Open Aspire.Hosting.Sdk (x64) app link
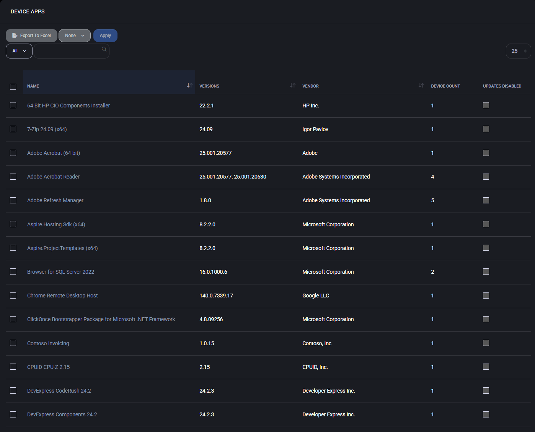Image resolution: width=535 pixels, height=432 pixels. pos(56,224)
